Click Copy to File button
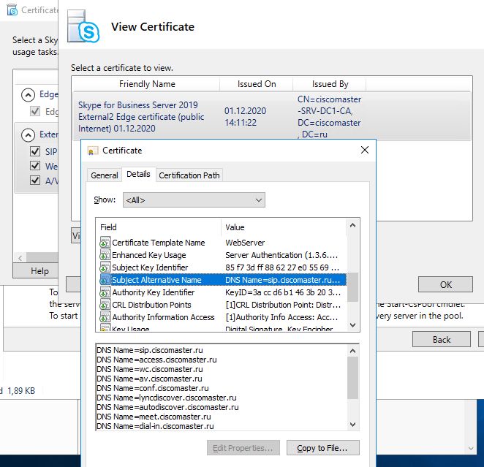This screenshot has width=484, height=467. [x=323, y=448]
